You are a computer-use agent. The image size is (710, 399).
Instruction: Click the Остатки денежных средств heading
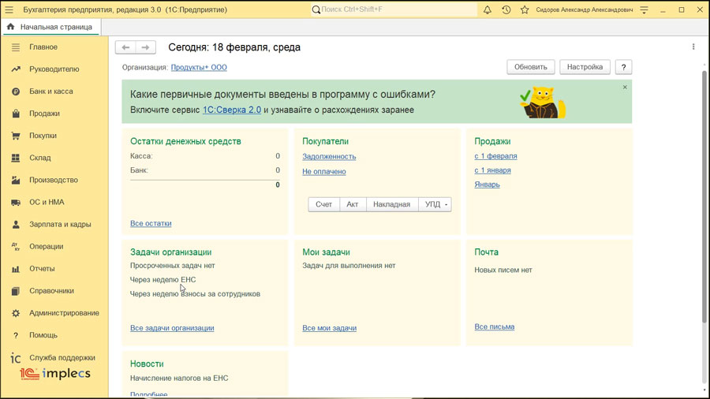[x=185, y=142]
